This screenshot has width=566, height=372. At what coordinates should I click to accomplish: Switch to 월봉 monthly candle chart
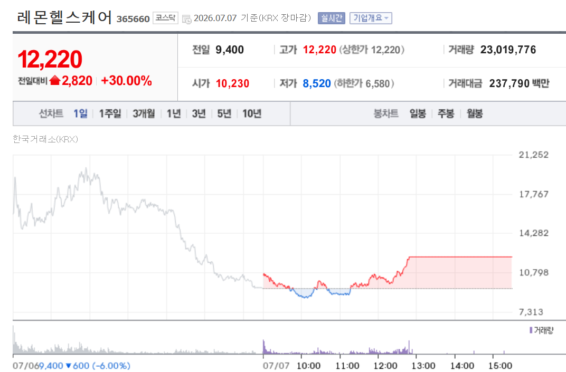[x=475, y=113]
